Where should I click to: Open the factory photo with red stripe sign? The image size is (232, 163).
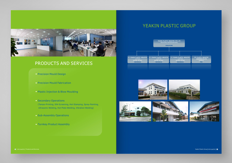(204, 112)
